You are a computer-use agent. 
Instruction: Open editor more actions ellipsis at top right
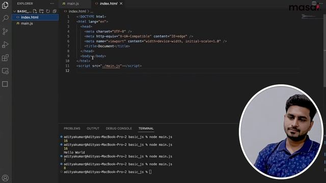point(321,4)
